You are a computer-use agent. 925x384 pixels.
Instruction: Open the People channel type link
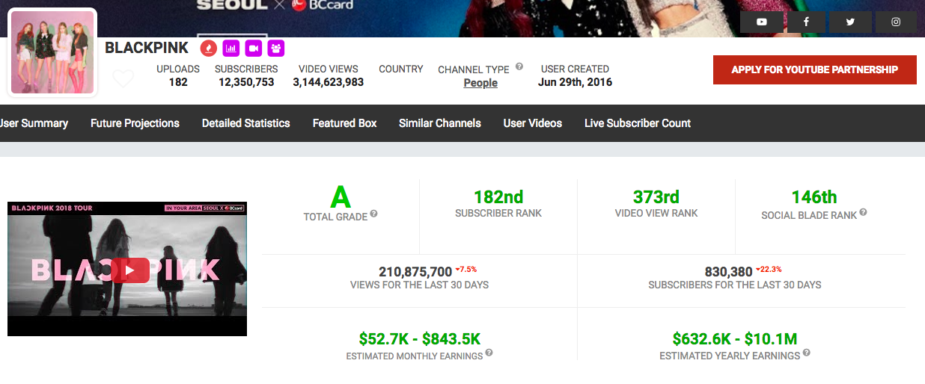[x=480, y=83]
